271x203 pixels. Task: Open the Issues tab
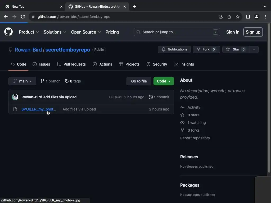pos(41,64)
